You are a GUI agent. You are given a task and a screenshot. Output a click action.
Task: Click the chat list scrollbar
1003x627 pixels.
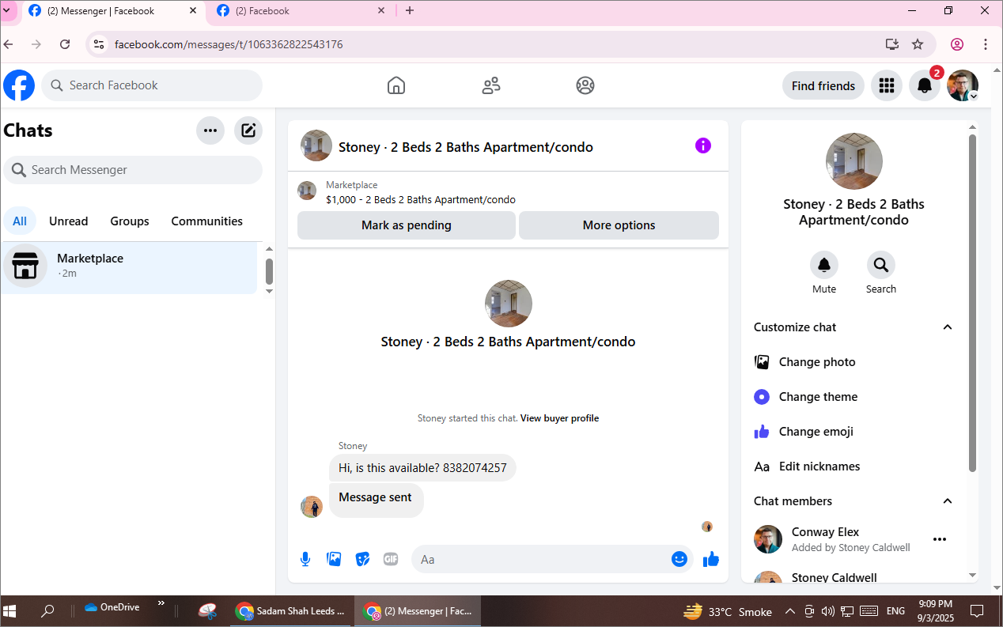pyautogui.click(x=269, y=271)
